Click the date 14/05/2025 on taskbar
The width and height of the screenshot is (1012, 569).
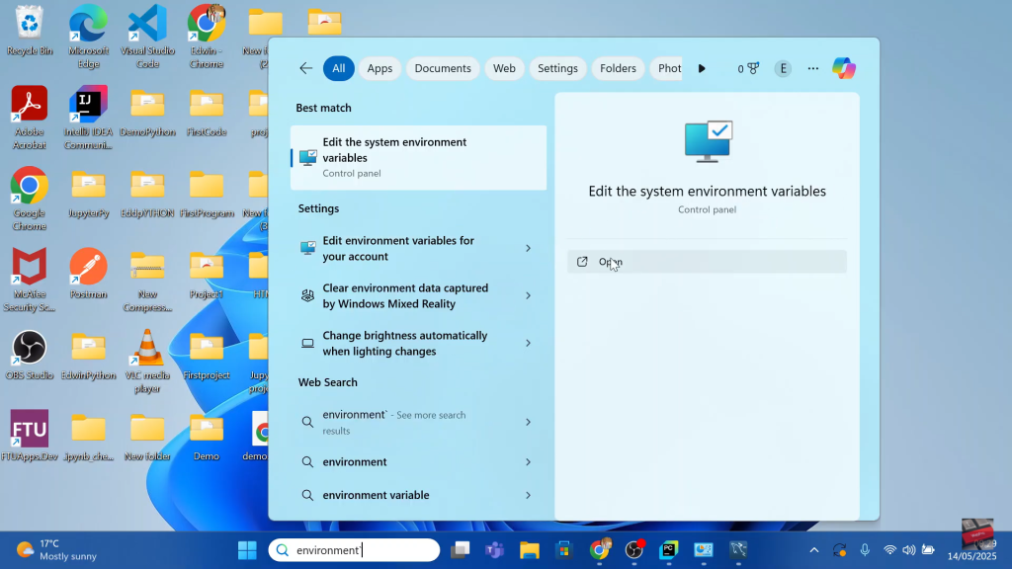tap(972, 556)
